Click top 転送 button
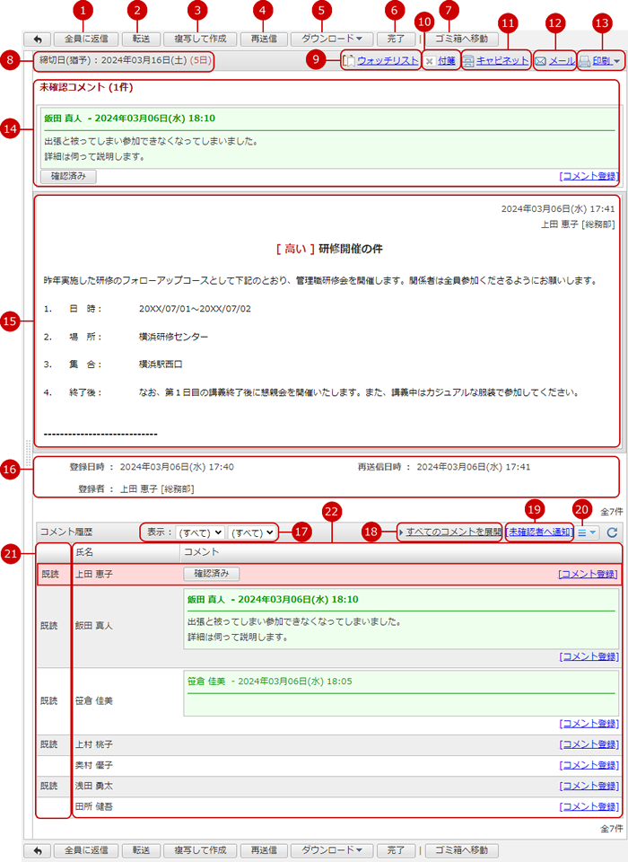The height and width of the screenshot is (862, 628). [x=141, y=39]
